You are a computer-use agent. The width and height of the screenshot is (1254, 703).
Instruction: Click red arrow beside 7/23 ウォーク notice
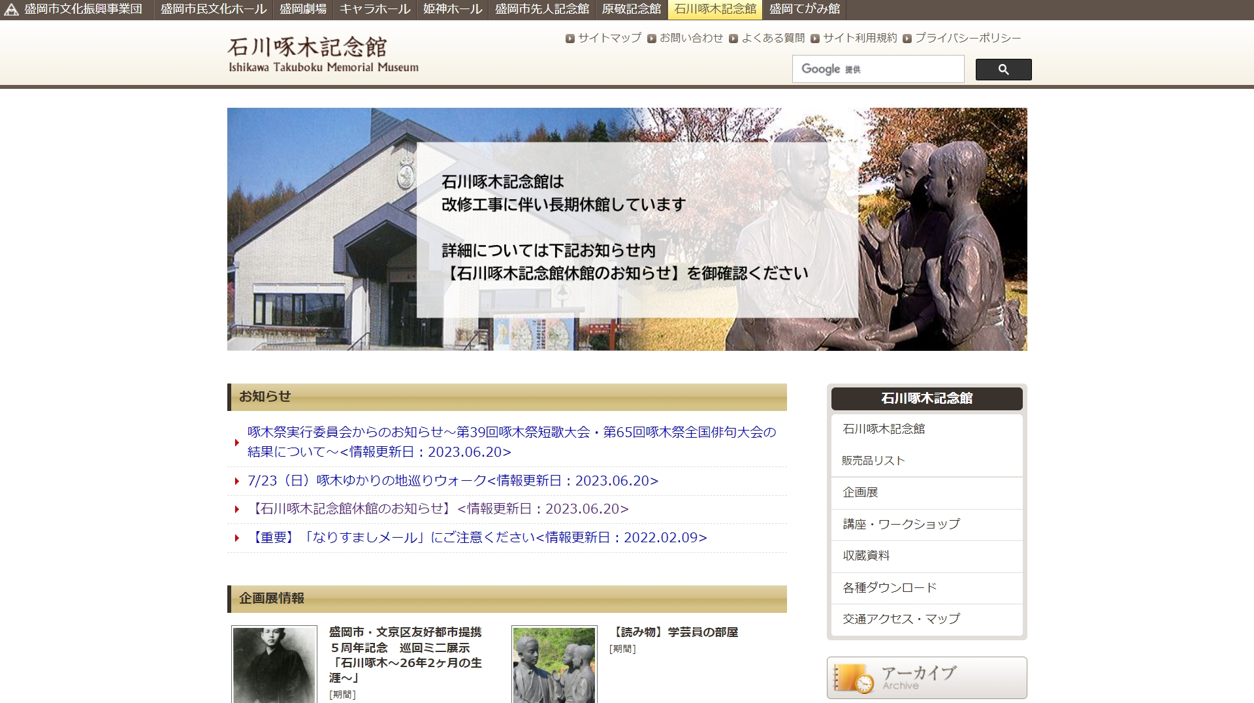237,482
